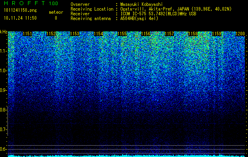Click the HROFFT title text
Viewport: 248px width, 157px height.
tap(24, 3)
